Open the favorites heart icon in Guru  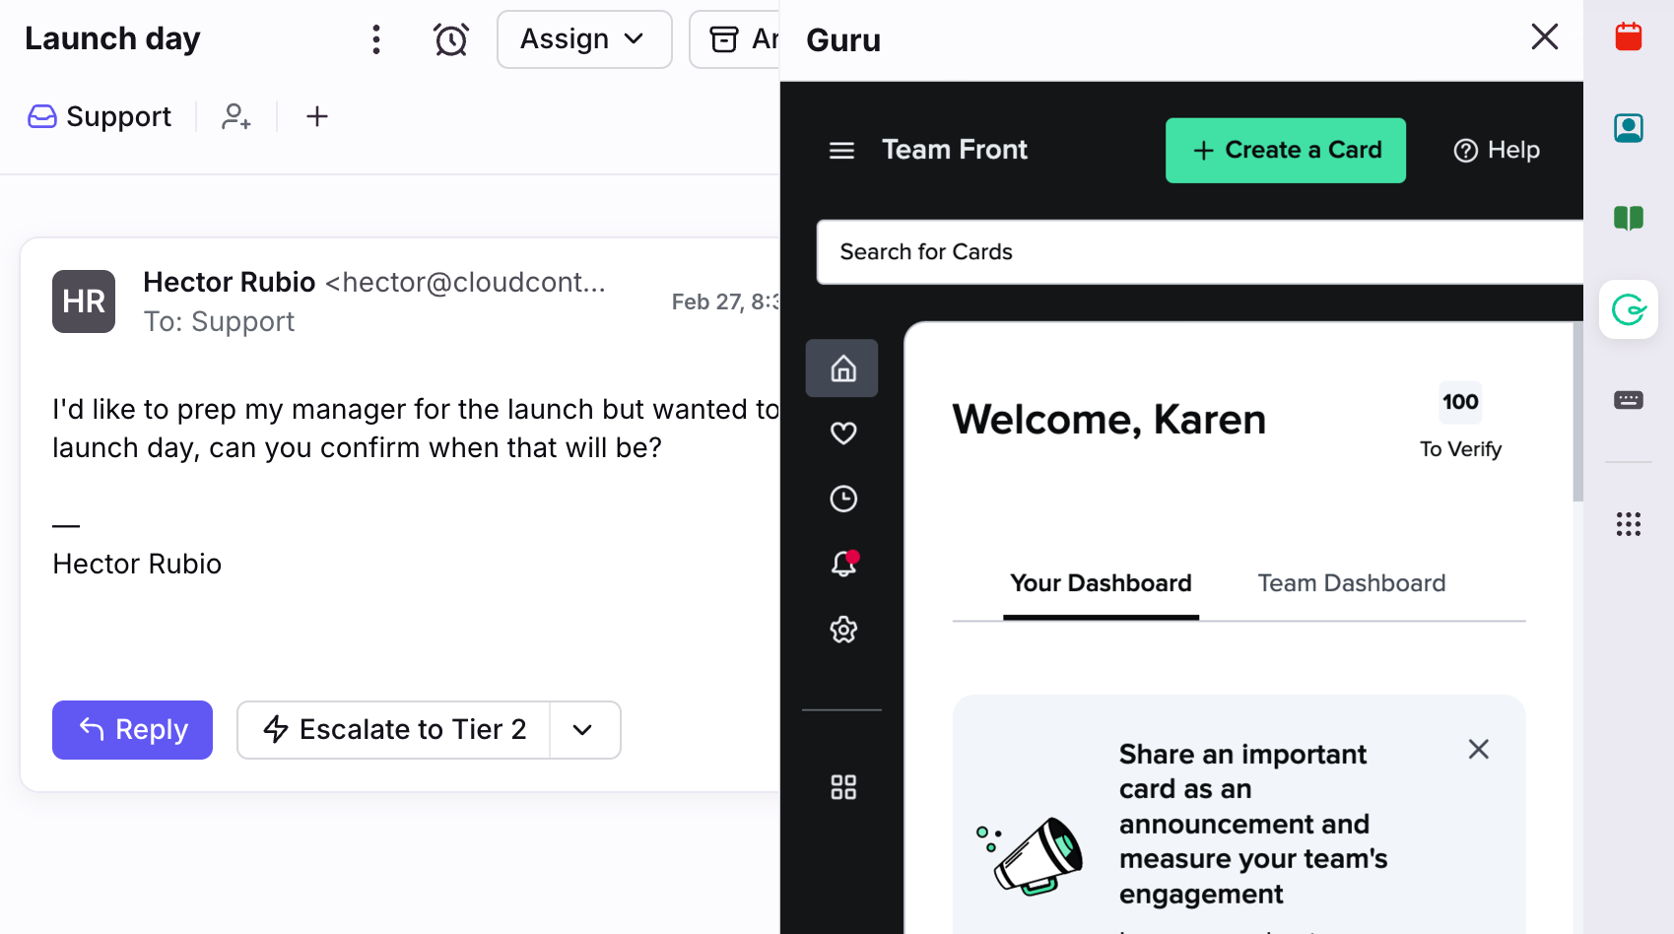coord(842,434)
